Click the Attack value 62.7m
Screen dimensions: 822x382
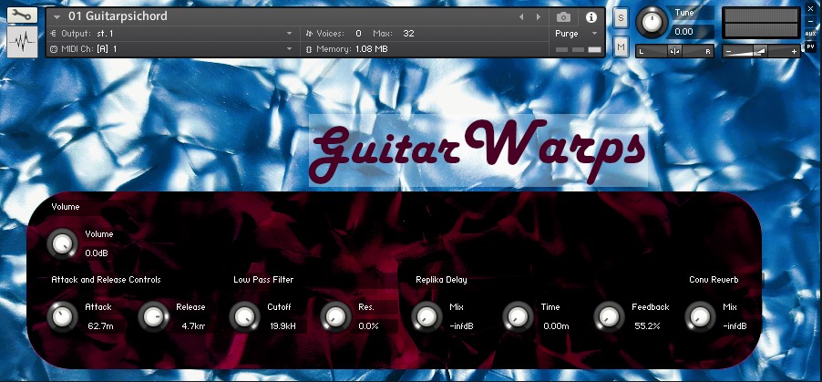(x=100, y=325)
